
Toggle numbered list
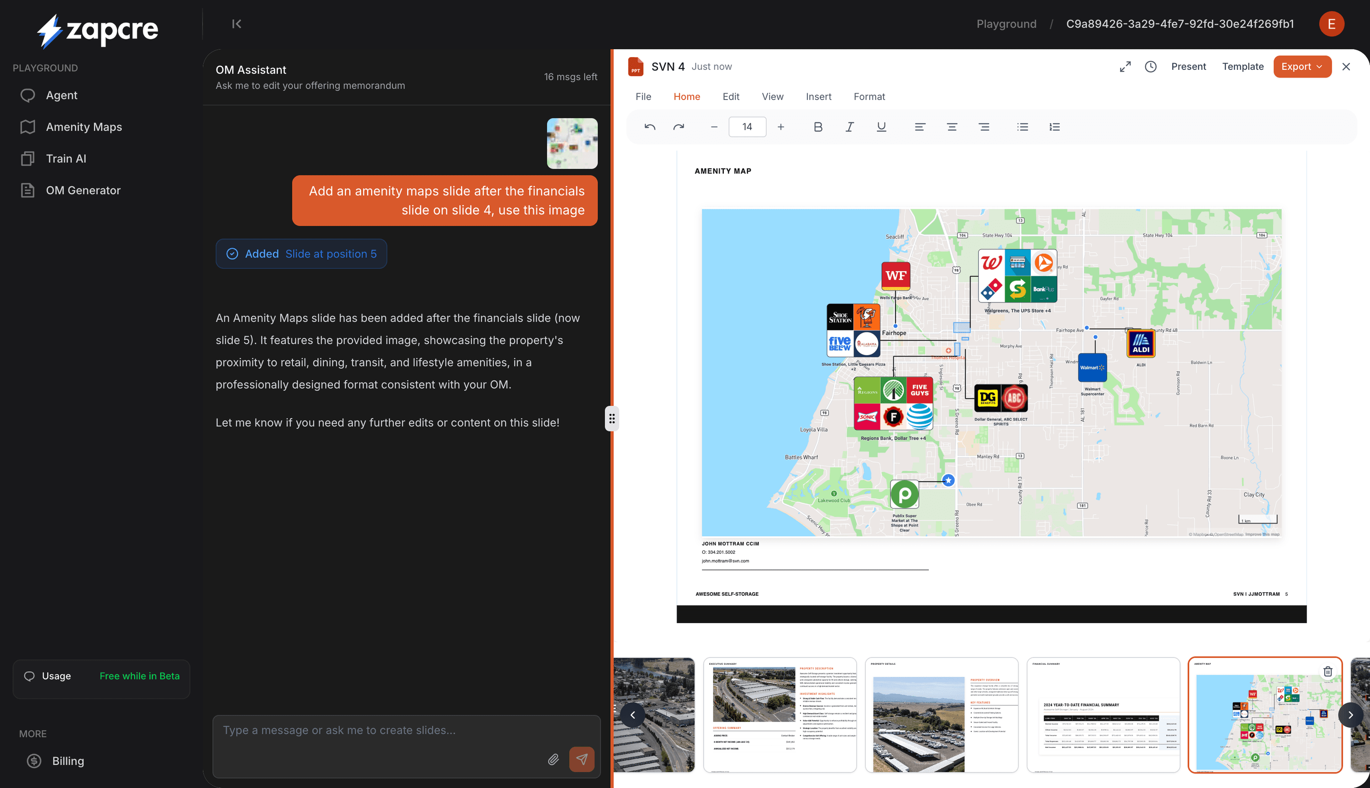pos(1054,126)
